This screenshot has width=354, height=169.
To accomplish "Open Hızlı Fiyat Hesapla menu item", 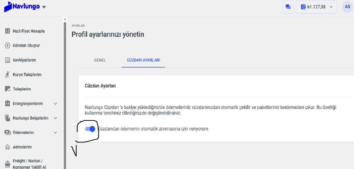I will coord(29,31).
